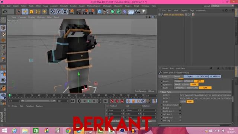This screenshot has width=238, height=134.
Task: Select STEVE body type
Action: (183, 102)
